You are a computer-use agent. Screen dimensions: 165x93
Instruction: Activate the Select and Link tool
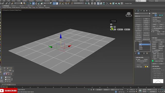coord(6,3)
